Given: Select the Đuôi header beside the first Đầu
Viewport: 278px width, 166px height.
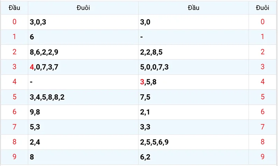Looking at the screenshot, I should tap(83, 8).
